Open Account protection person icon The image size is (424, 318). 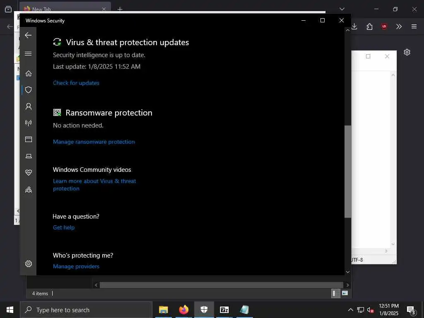(x=29, y=106)
